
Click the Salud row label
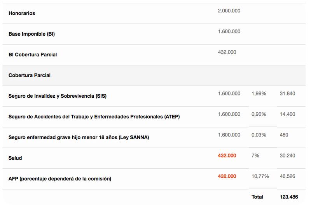[x=15, y=158]
